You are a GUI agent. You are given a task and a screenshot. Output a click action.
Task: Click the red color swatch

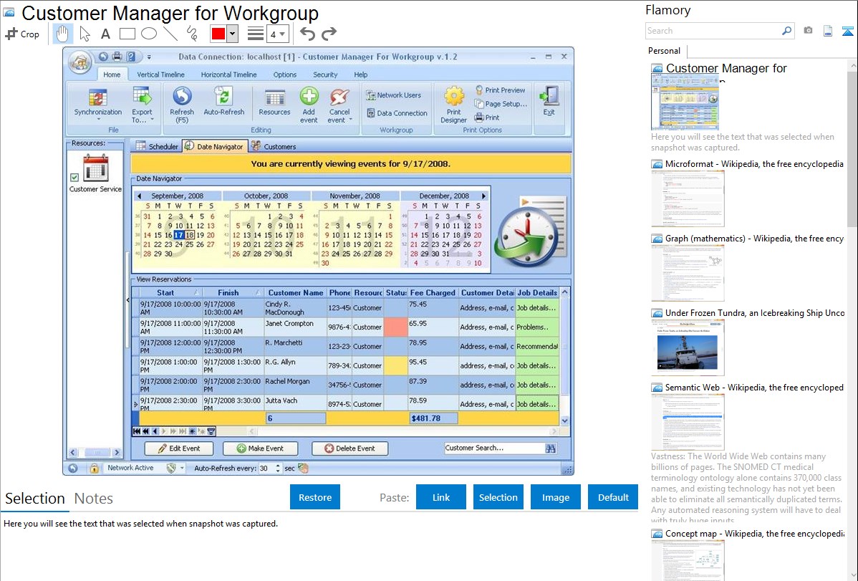pos(218,34)
